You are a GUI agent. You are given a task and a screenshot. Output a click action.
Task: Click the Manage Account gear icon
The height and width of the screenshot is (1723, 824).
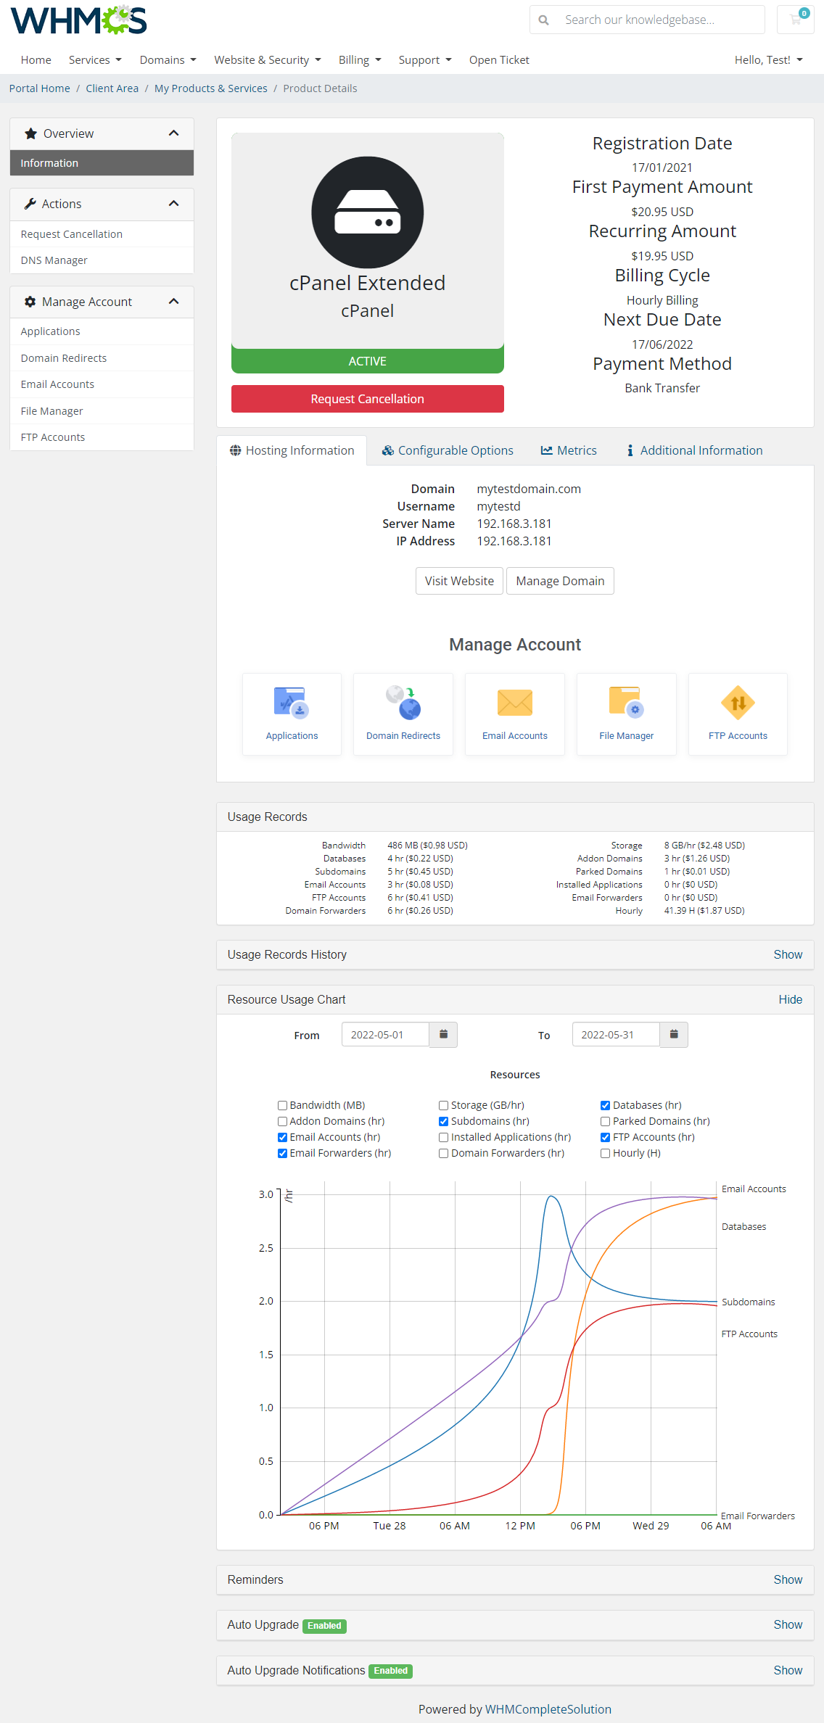[x=30, y=302]
